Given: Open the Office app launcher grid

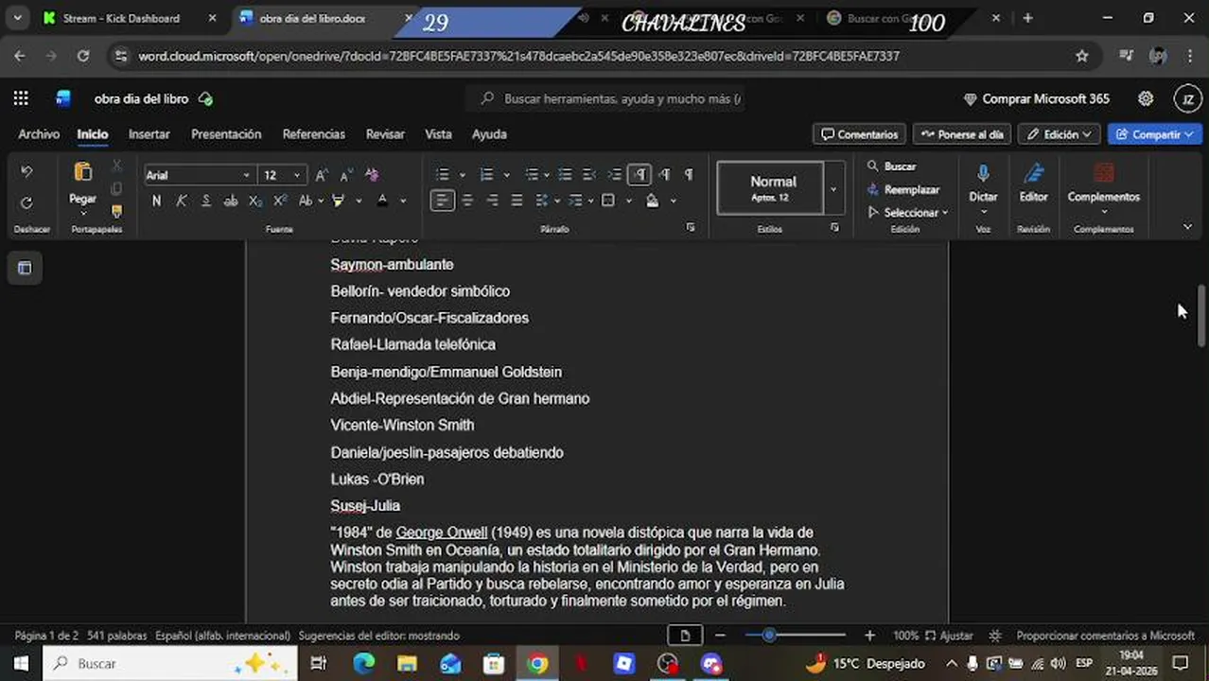Looking at the screenshot, I should coord(21,98).
